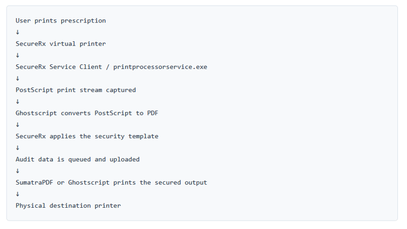Click 'PostScript print stream captured' line
Image resolution: width=407 pixels, height=229 pixels.
[76, 90]
